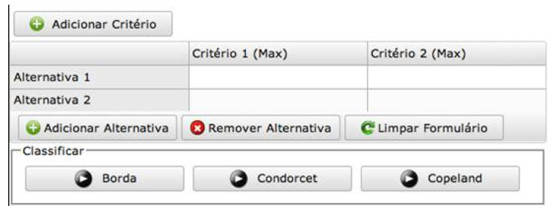The image size is (553, 213).
Task: Add a new criterion with Adicionar Critério
Action: [x=93, y=24]
